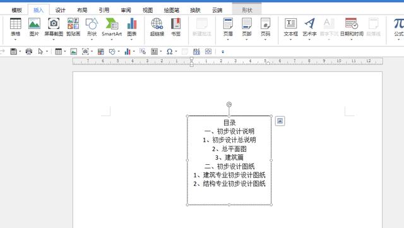404x228 pixels.
Task: Click the line 2、结构专业初步设计图纸
Action: coord(229,184)
